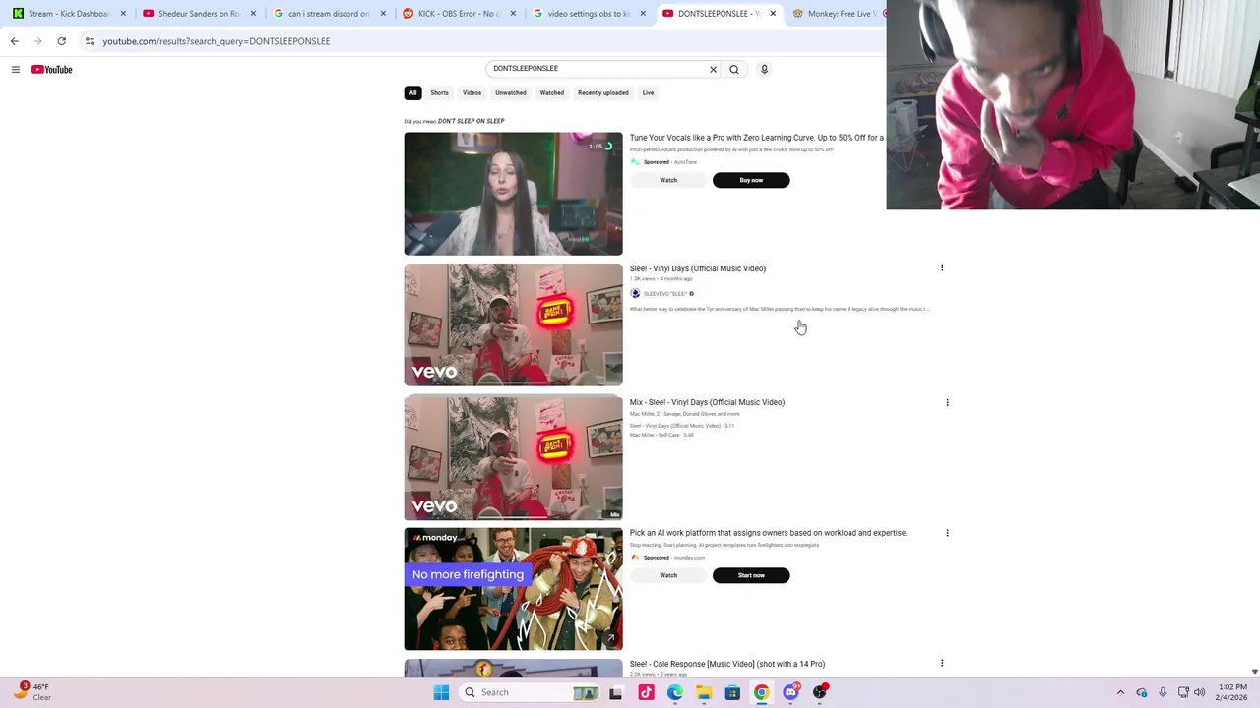Viewport: 1260px width, 708px height.
Task: Open Discord from the taskbar
Action: [790, 692]
